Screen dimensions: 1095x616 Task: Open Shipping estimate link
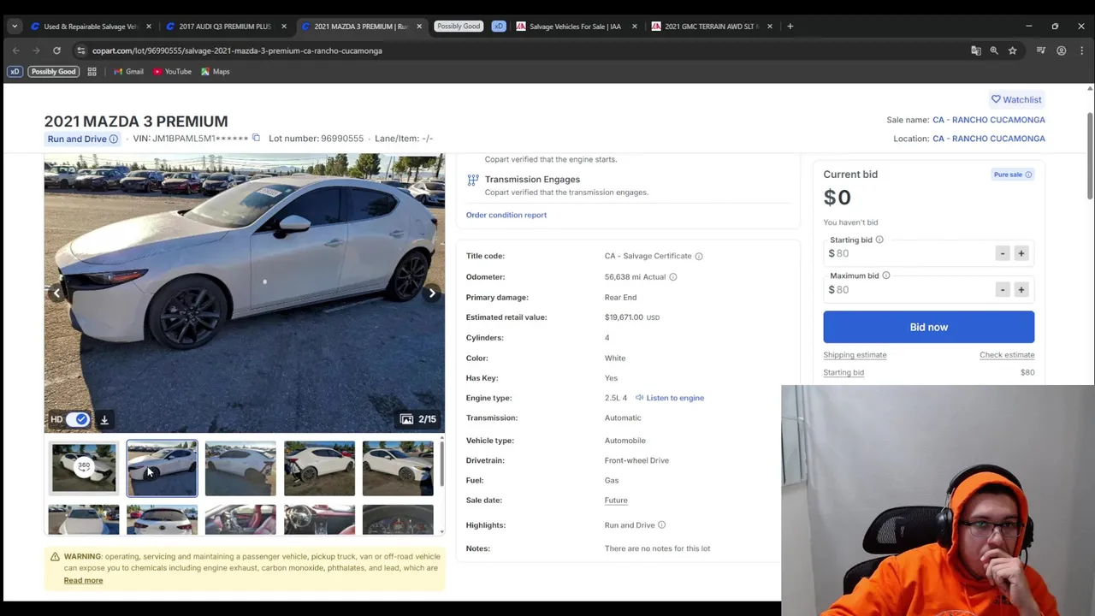(855, 355)
